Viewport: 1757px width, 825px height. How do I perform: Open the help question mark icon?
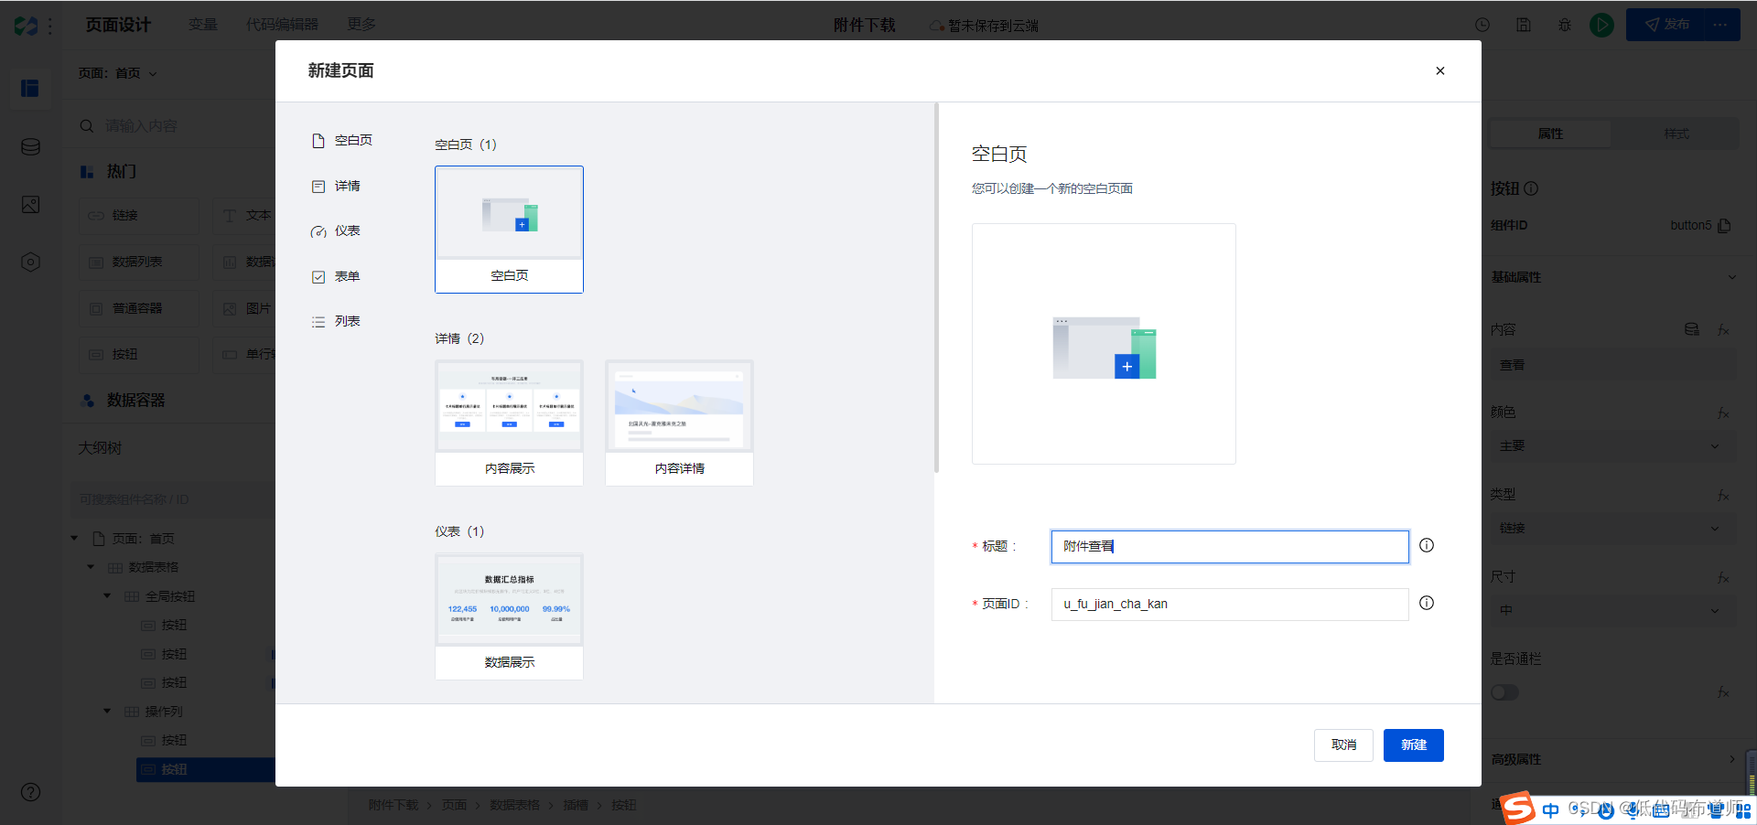click(x=30, y=792)
